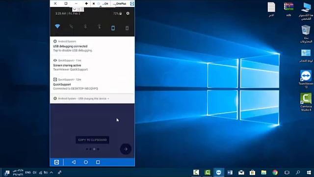Close the remote session toolbar with X
The width and height of the screenshot is (314, 177).
[x=55, y=3]
